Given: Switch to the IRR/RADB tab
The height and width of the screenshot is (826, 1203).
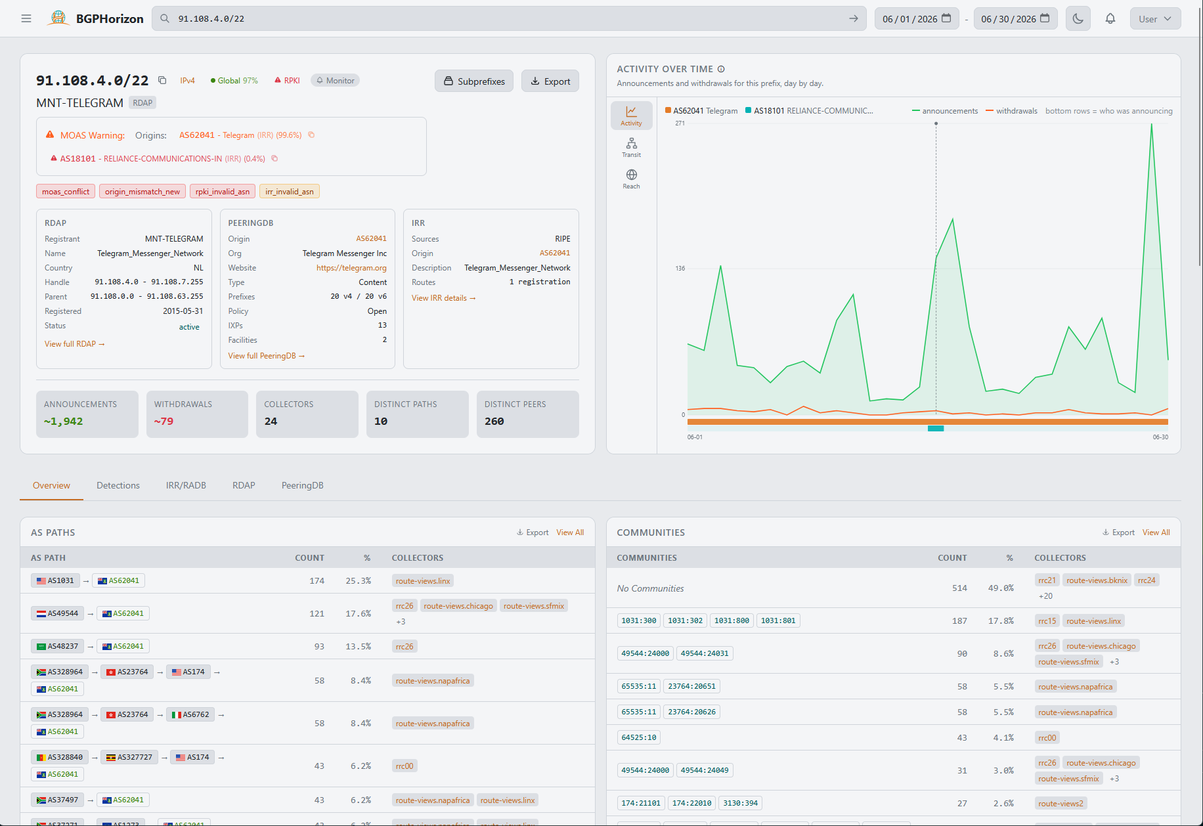Looking at the screenshot, I should tap(186, 485).
